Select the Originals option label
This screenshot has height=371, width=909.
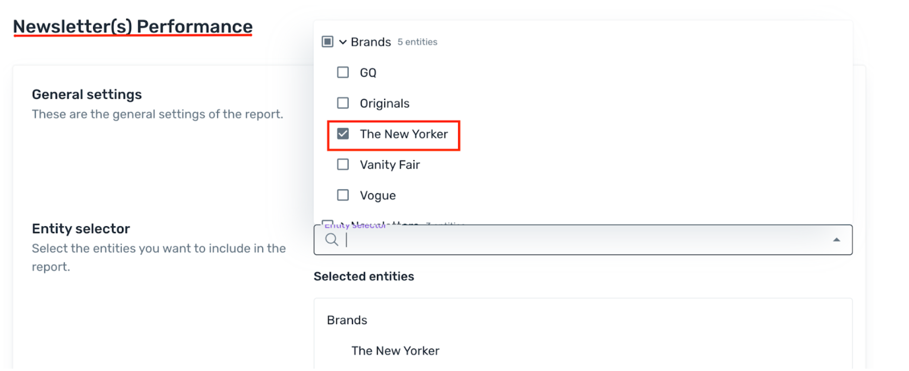coord(385,104)
